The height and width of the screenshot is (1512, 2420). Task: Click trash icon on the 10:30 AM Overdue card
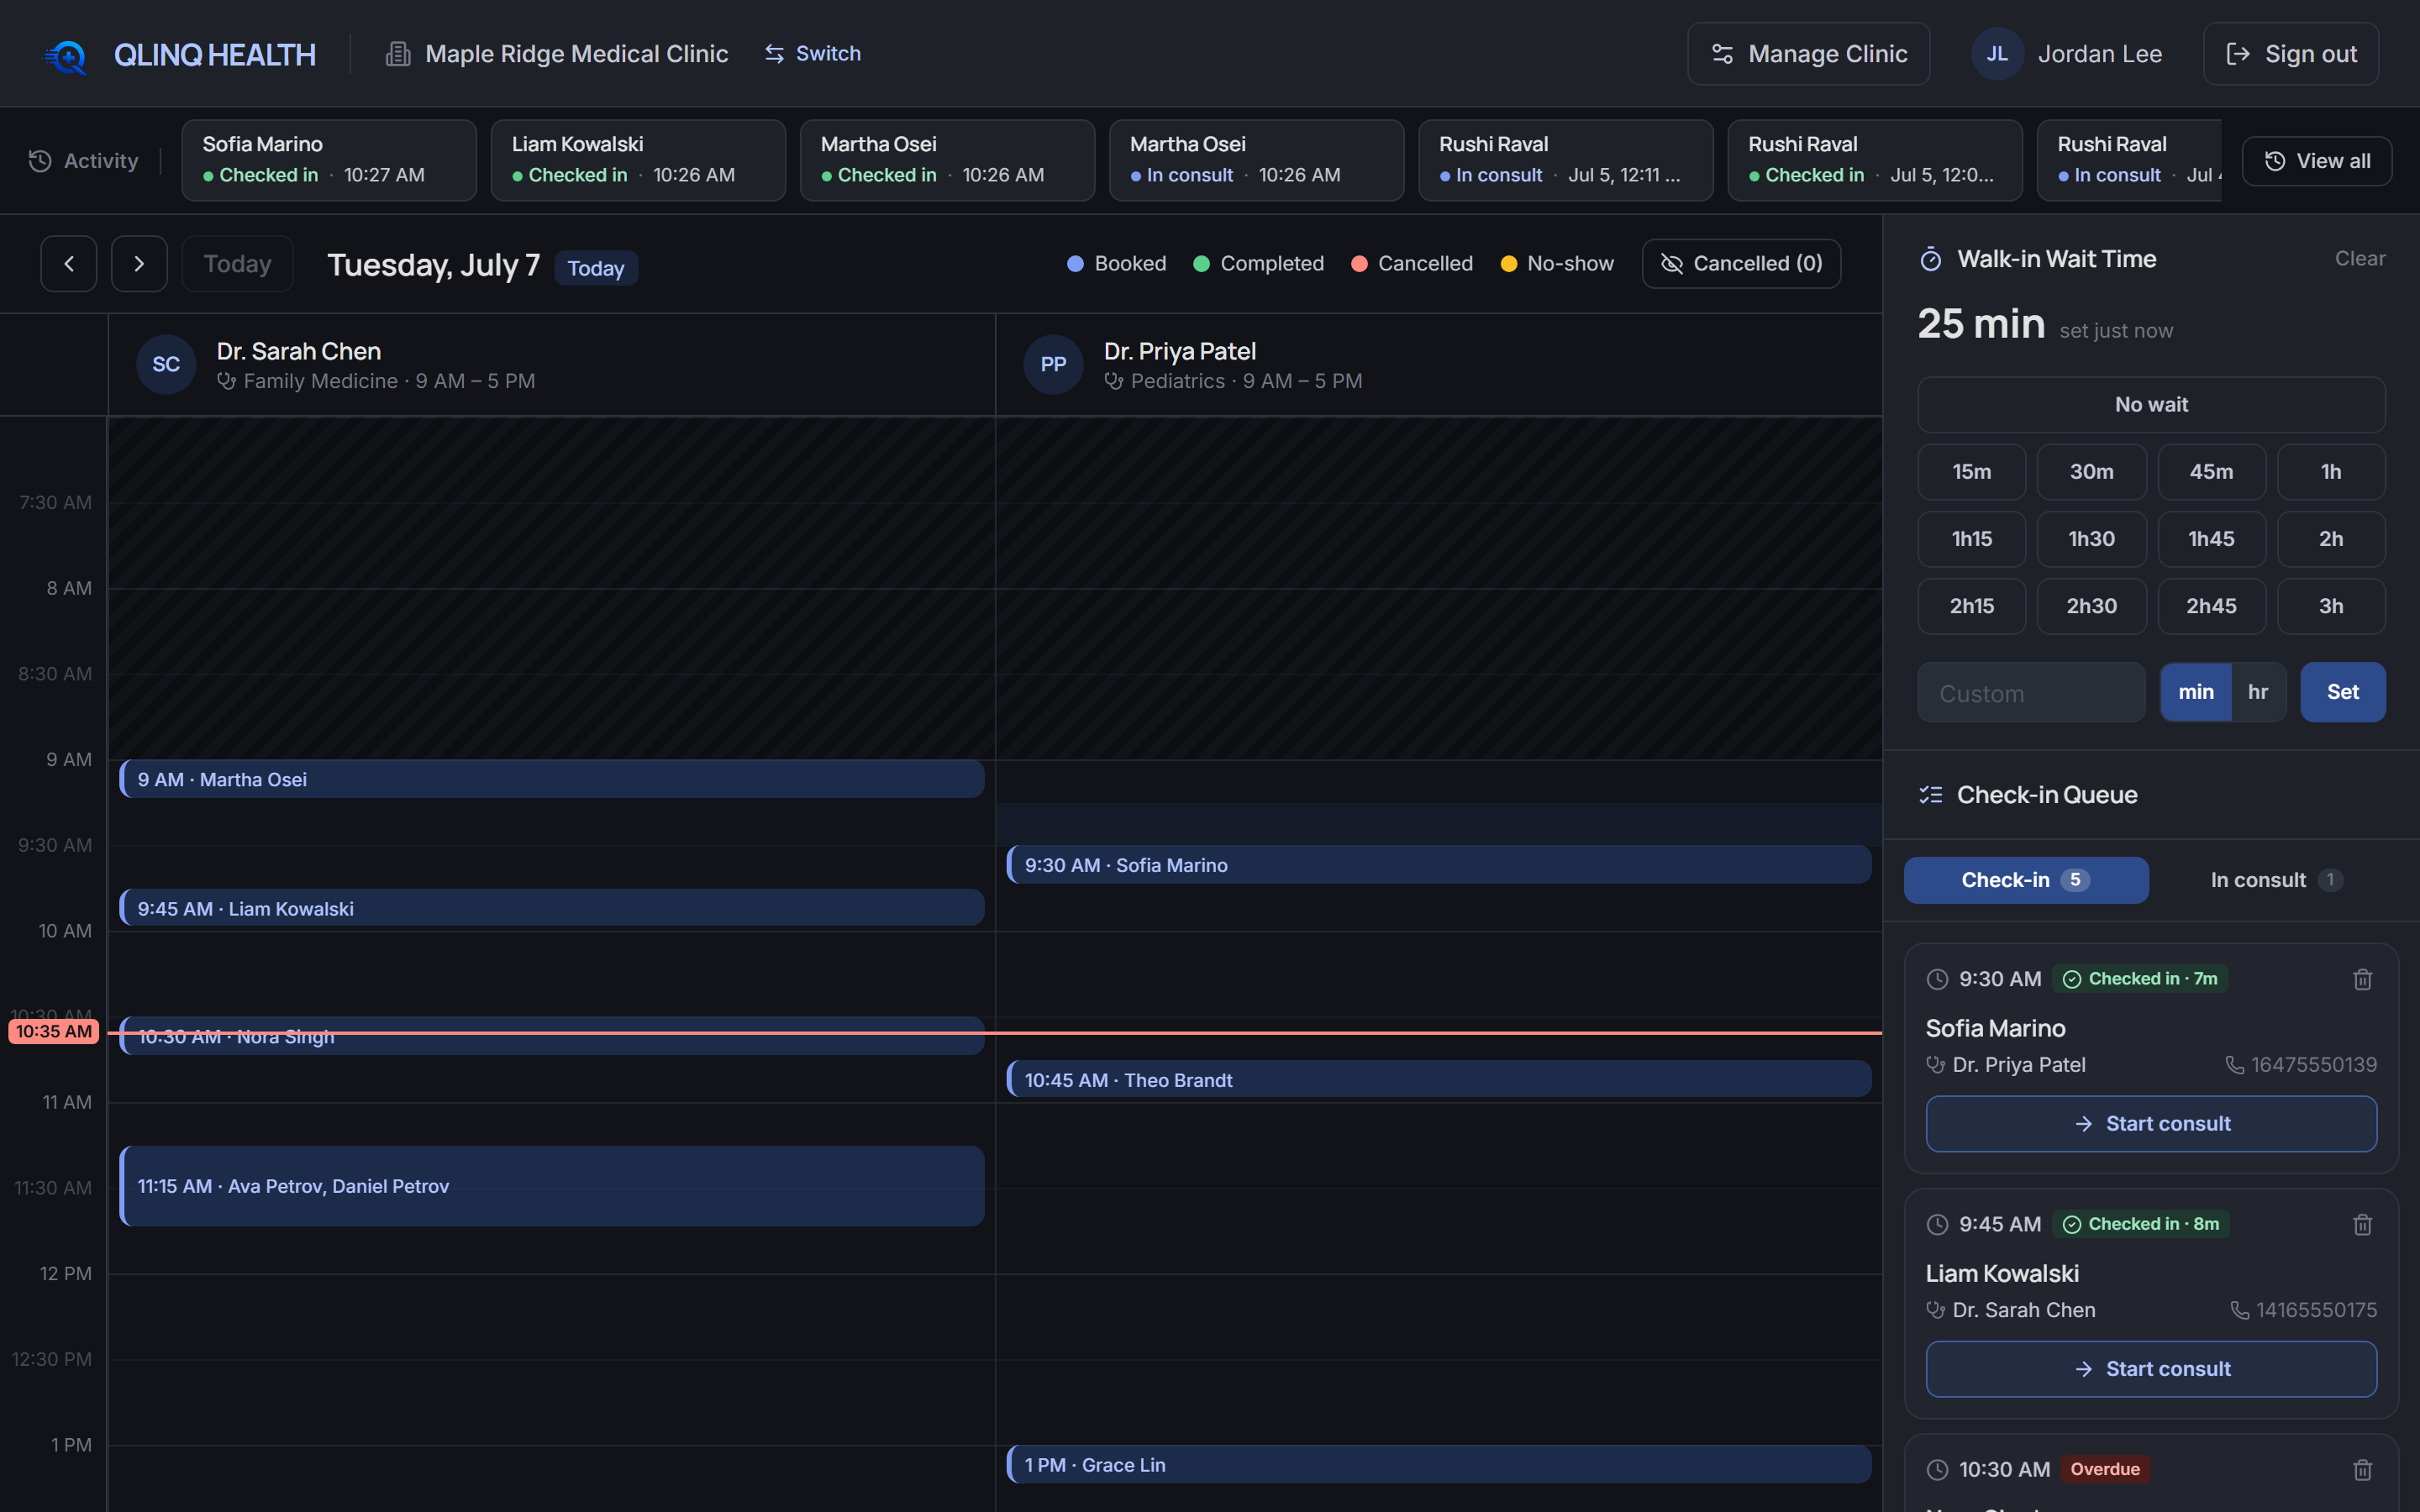tap(2362, 1469)
